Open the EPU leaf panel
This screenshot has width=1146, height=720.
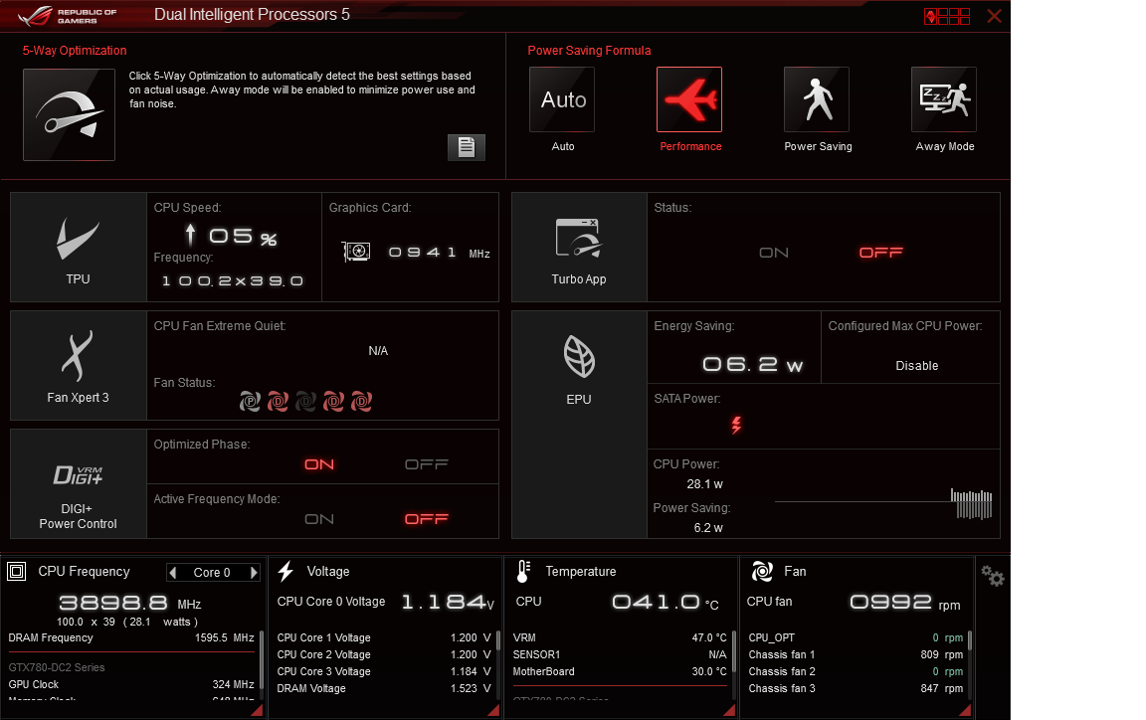tap(579, 424)
